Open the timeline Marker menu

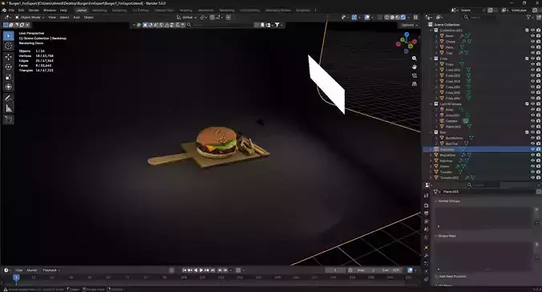[x=32, y=270]
